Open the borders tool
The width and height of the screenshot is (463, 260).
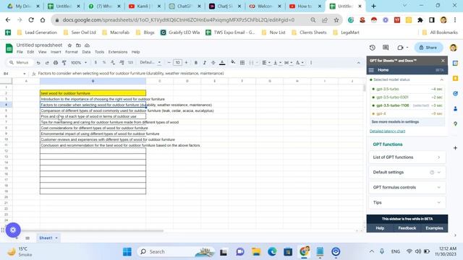coord(242,63)
